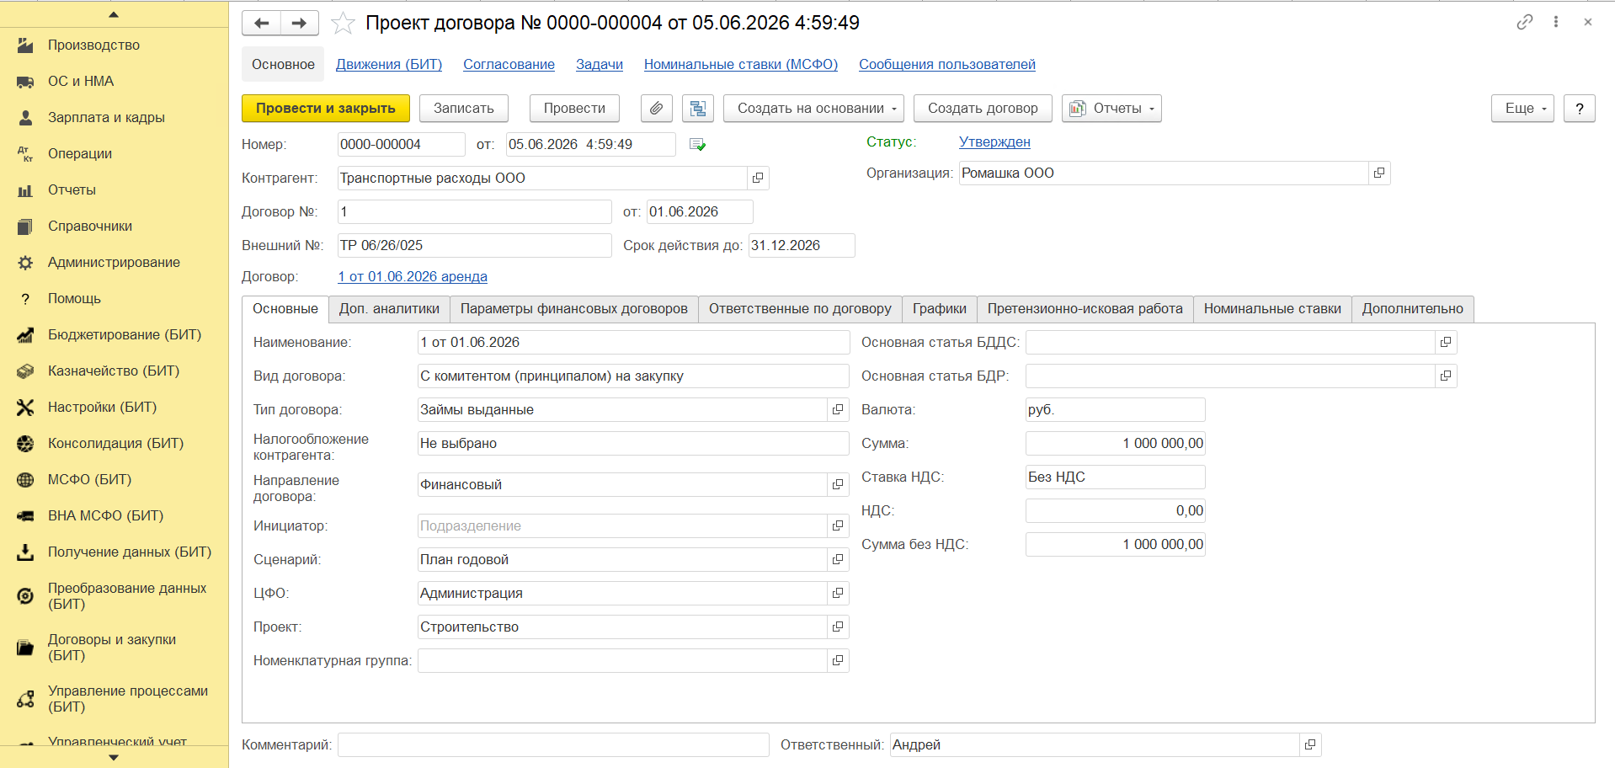Viewport: 1615px width, 768px height.
Task: Expand the Отчеты toolbar dropdown
Action: [1111, 108]
